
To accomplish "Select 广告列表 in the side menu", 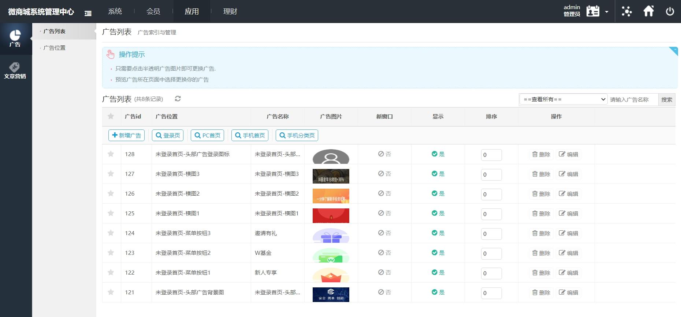I will pyautogui.click(x=55, y=31).
